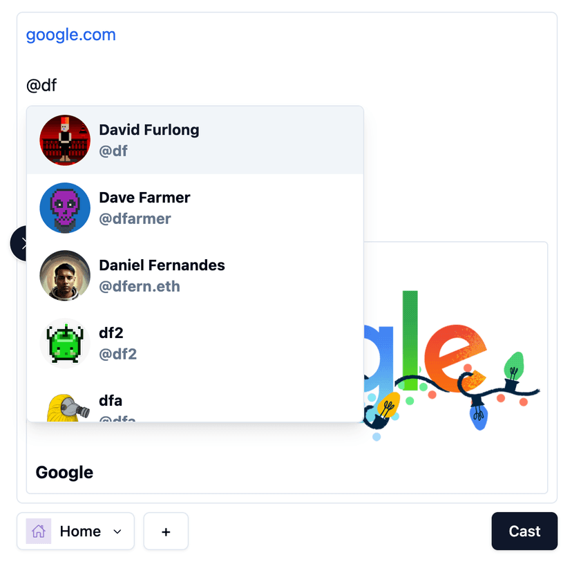Select David Furlong's red pixel avatar
This screenshot has height=564, width=572.
[x=65, y=140]
